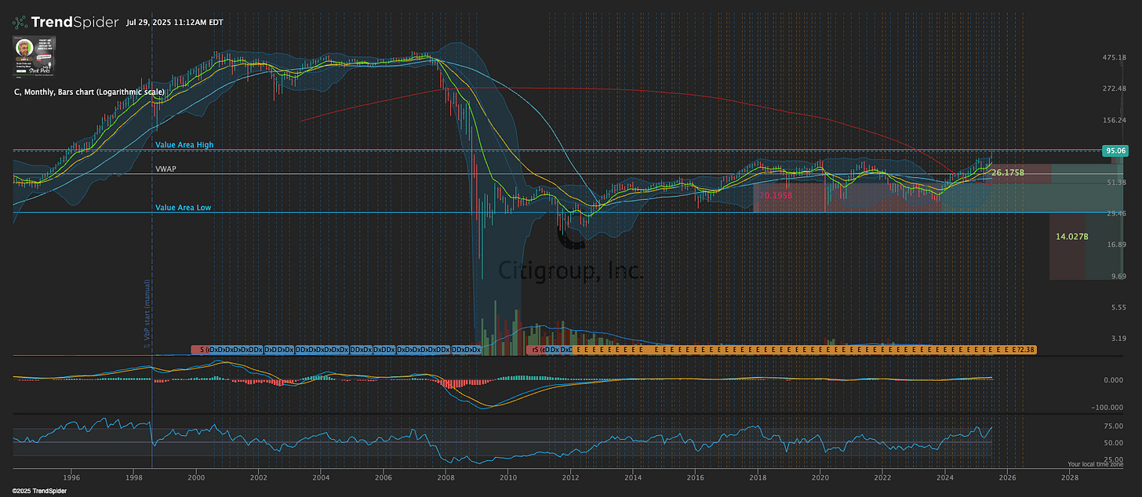The image size is (1142, 497).
Task: Click the 2008 time axis label
Action: 446,477
